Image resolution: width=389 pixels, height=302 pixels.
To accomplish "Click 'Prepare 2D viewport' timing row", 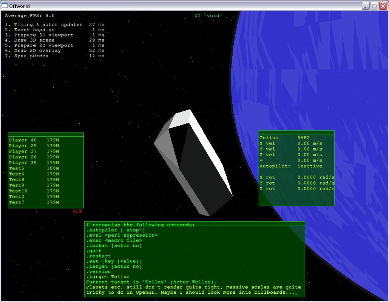I will click(x=55, y=45).
